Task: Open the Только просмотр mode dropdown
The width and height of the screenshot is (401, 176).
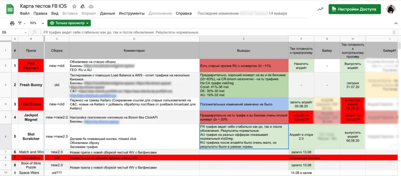Action: [69, 23]
